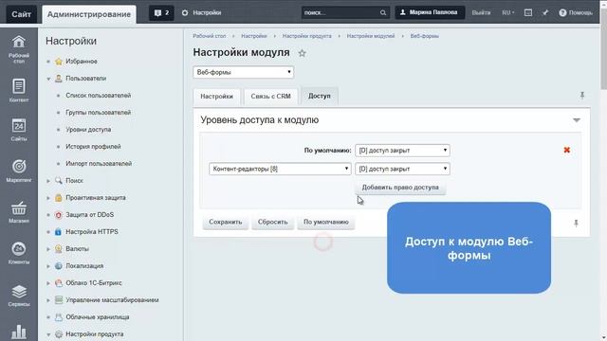
Task: Open Марина Павлова user profile button
Action: pyautogui.click(x=430, y=12)
